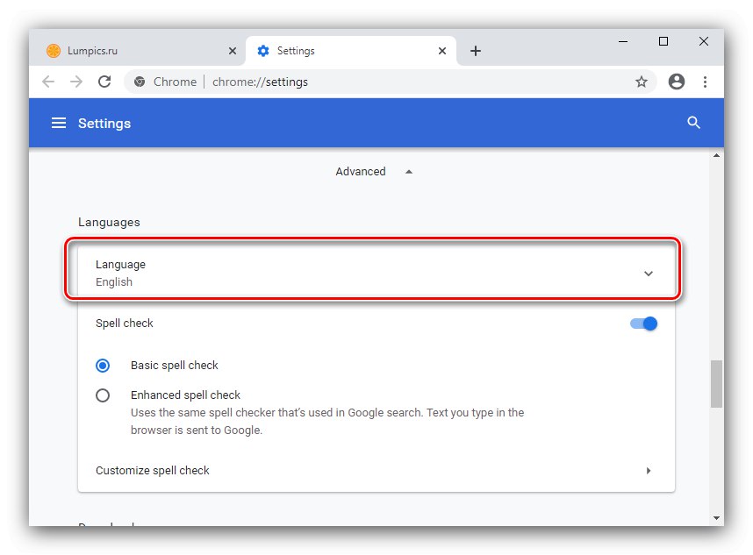The width and height of the screenshot is (753, 555).
Task: Click the search settings magnifier icon
Action: pyautogui.click(x=693, y=124)
